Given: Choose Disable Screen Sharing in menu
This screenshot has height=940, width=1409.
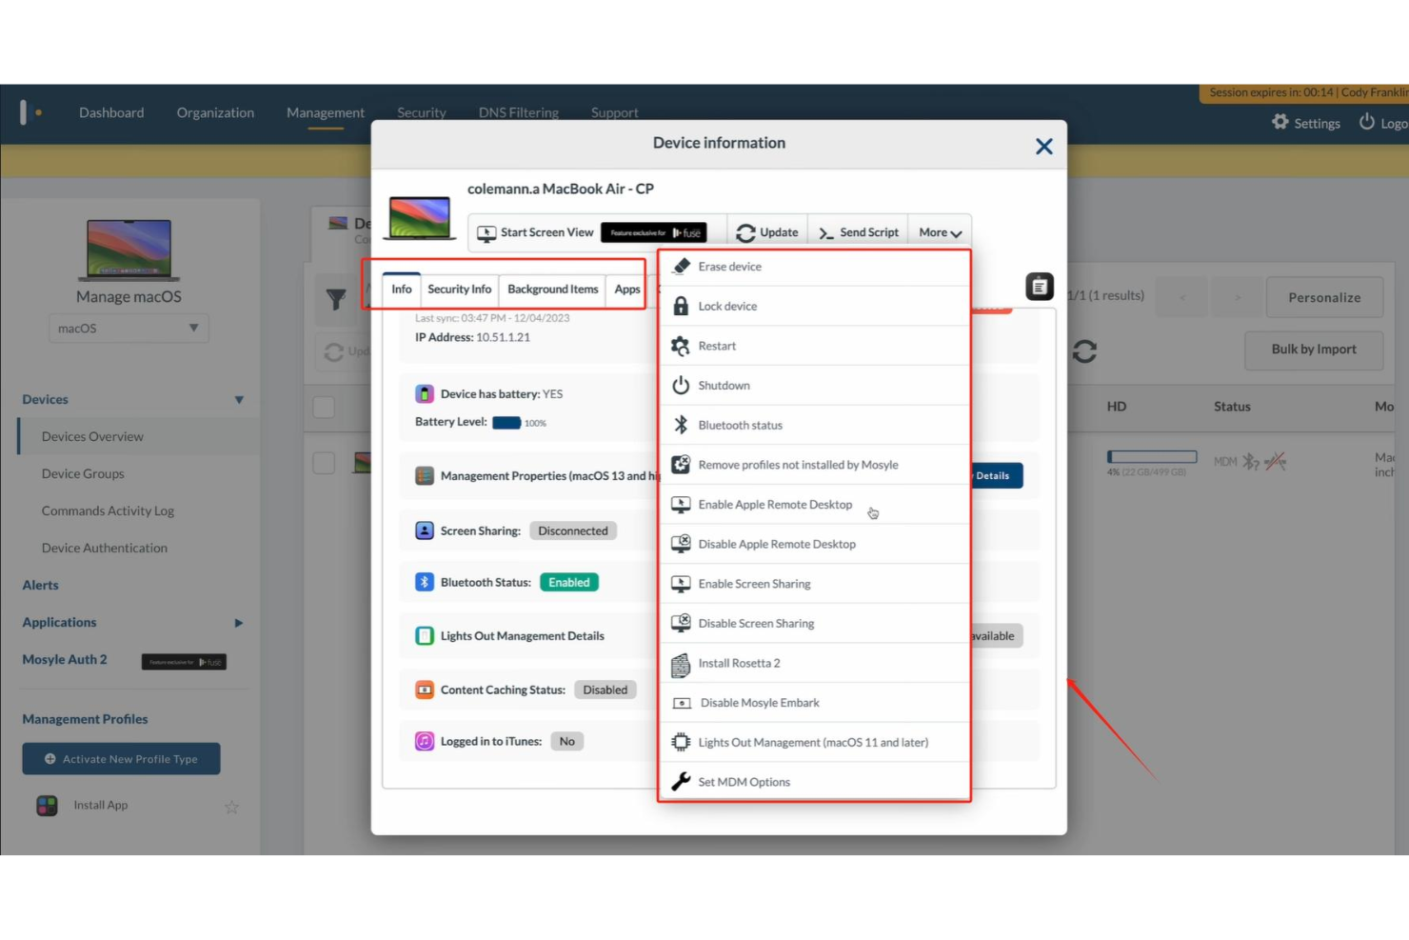Looking at the screenshot, I should 814,624.
